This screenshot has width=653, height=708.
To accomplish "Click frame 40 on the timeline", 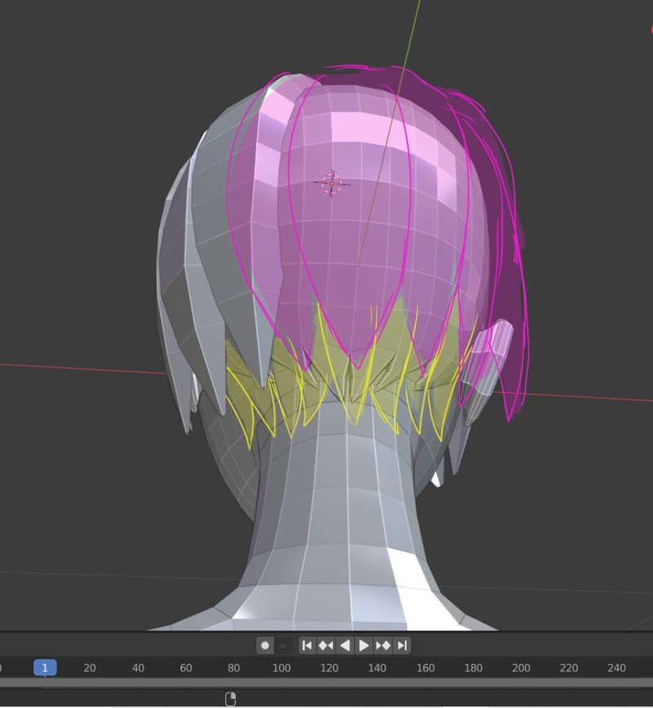I will coord(138,668).
